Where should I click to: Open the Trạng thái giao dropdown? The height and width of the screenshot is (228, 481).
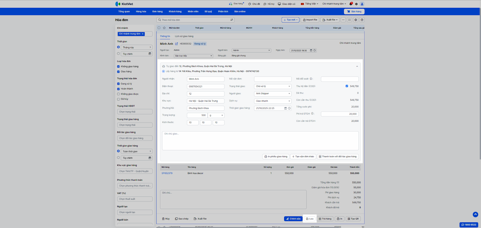coord(273,86)
